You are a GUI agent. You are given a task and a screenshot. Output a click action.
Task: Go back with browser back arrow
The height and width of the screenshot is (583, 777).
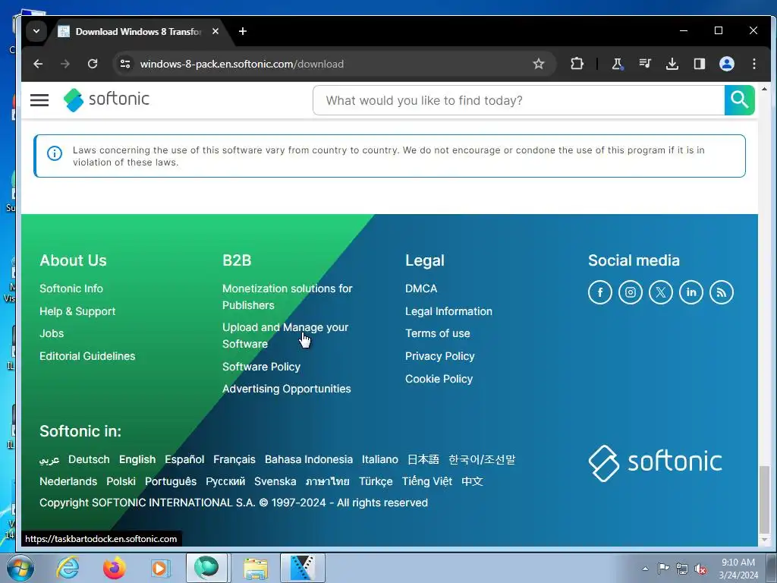tap(38, 64)
